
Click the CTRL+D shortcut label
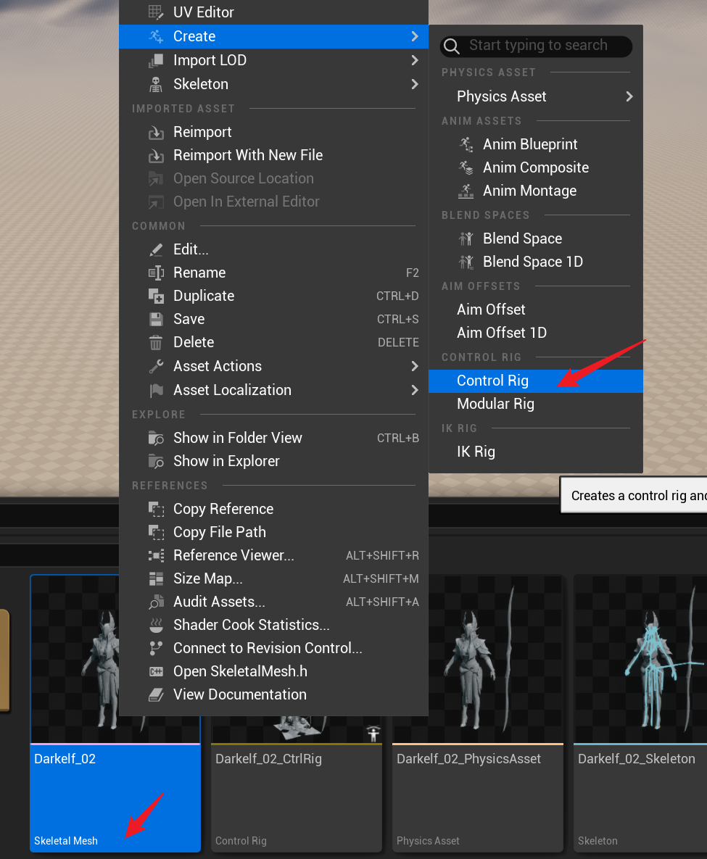pos(397,296)
